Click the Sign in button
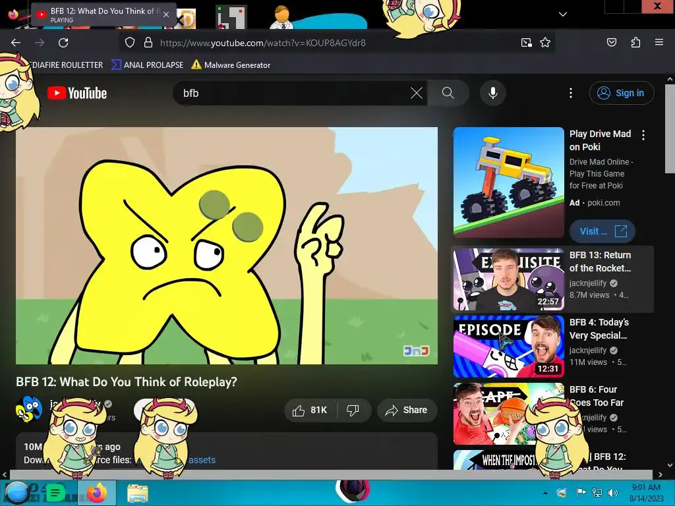 622,93
